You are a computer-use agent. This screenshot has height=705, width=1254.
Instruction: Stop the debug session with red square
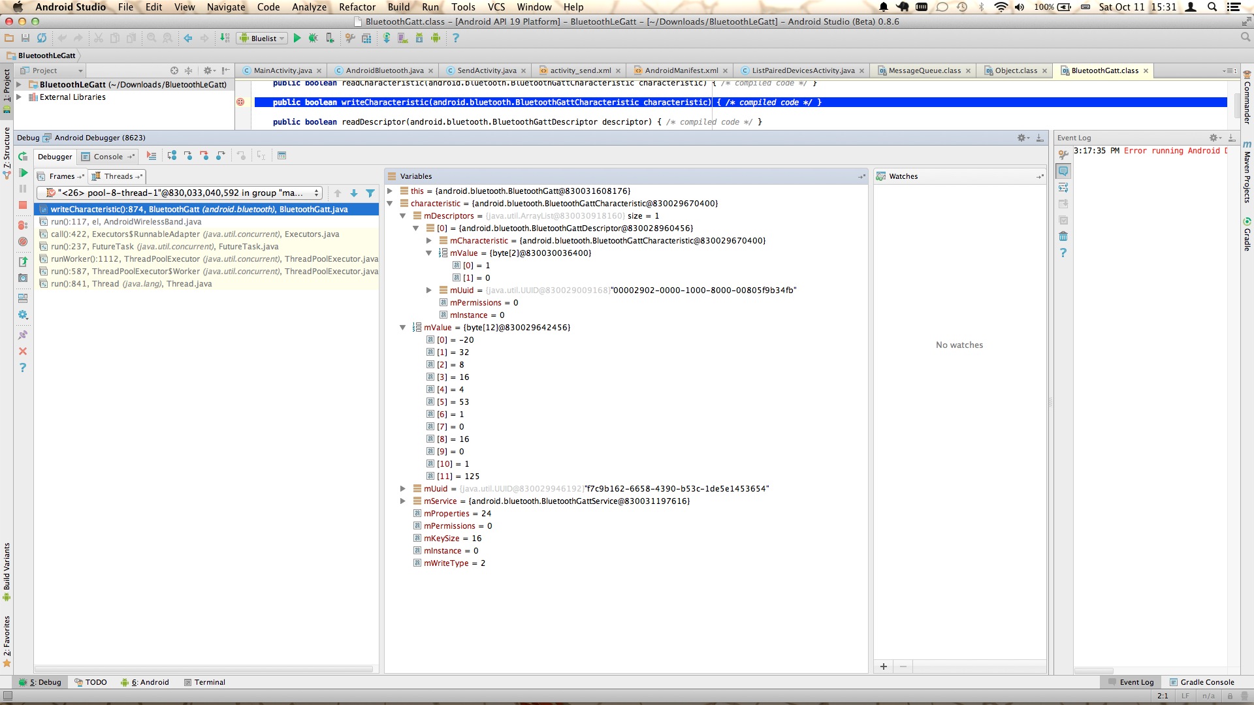(x=23, y=205)
